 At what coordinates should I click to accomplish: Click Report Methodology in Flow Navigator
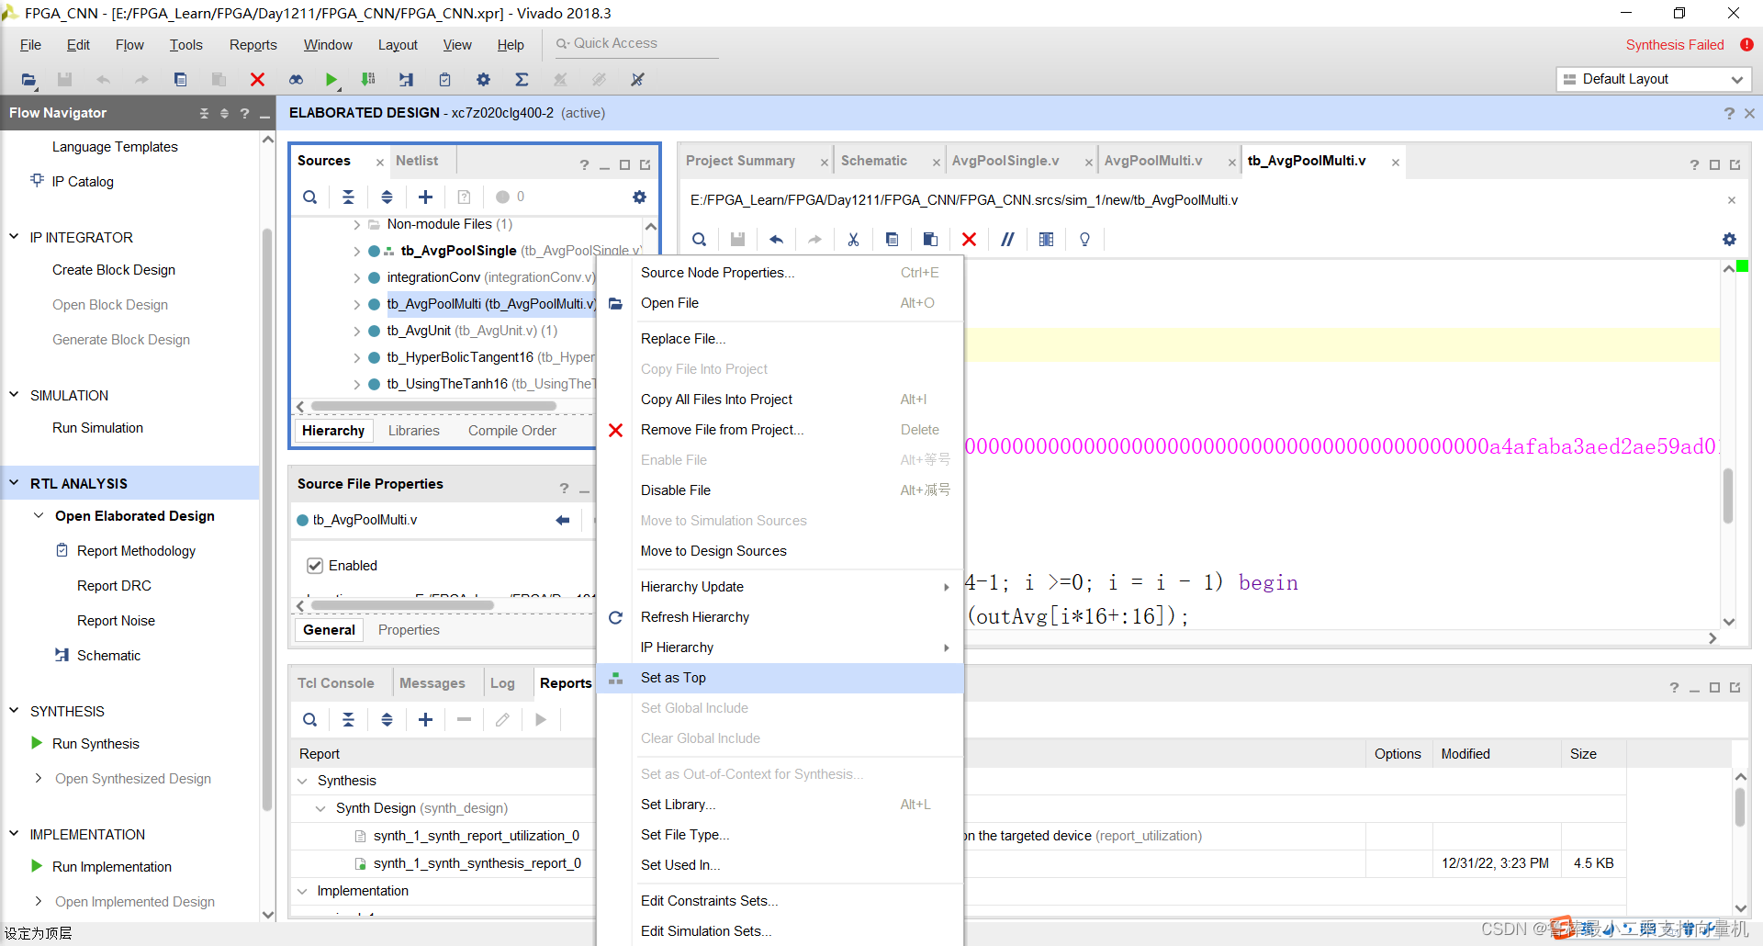coord(136,551)
